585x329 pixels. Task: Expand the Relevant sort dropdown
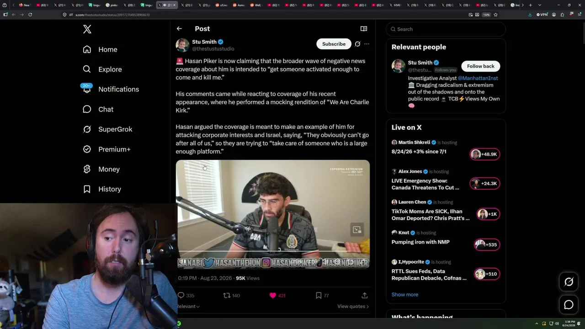188,306
